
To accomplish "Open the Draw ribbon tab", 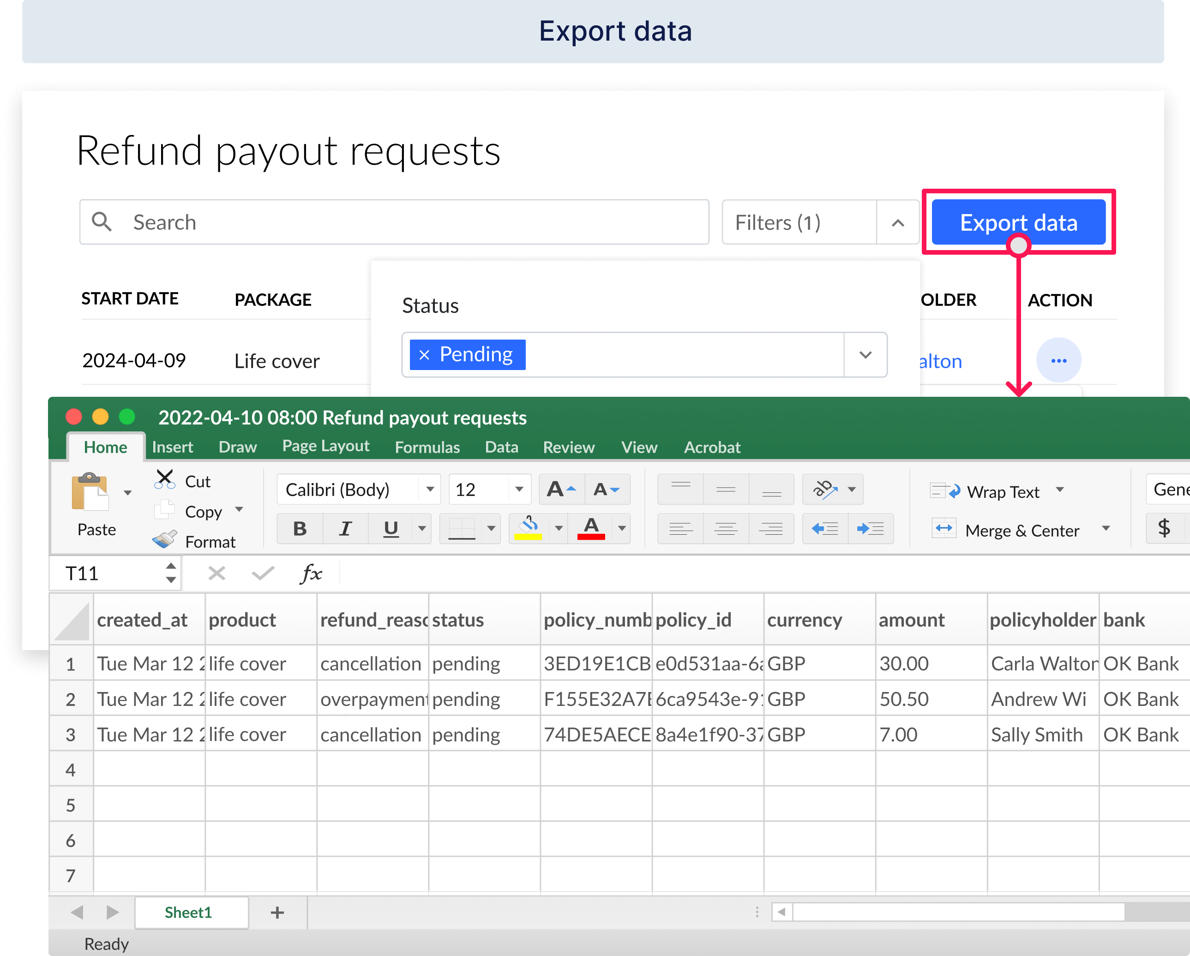I will point(237,447).
